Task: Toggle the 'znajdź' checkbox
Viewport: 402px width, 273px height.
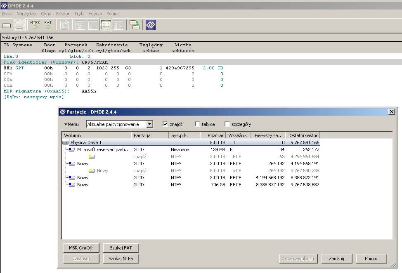Action: click(x=165, y=124)
